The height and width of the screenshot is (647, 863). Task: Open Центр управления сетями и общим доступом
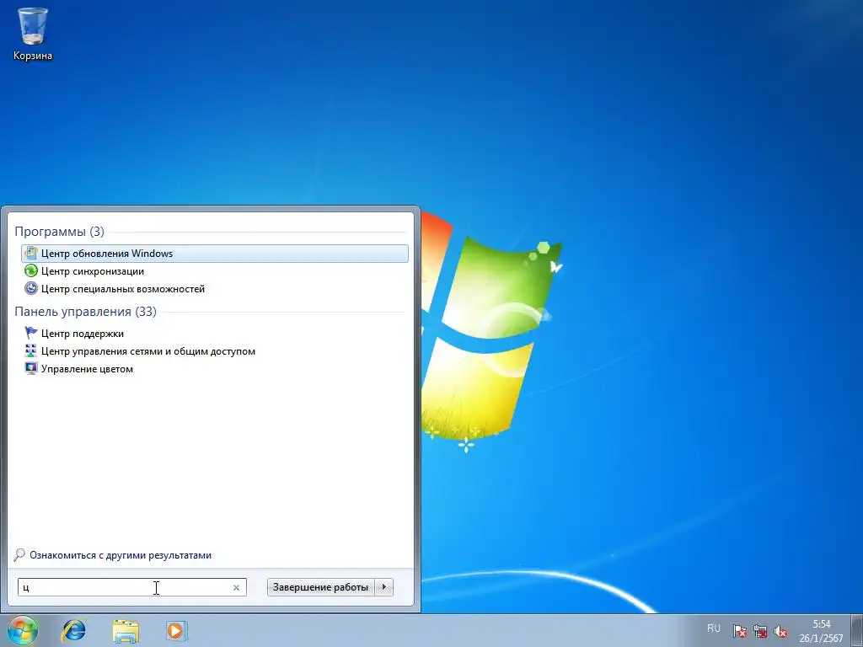(215, 351)
